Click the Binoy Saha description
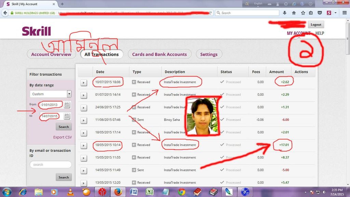This screenshot has height=197, width=350. (172, 120)
